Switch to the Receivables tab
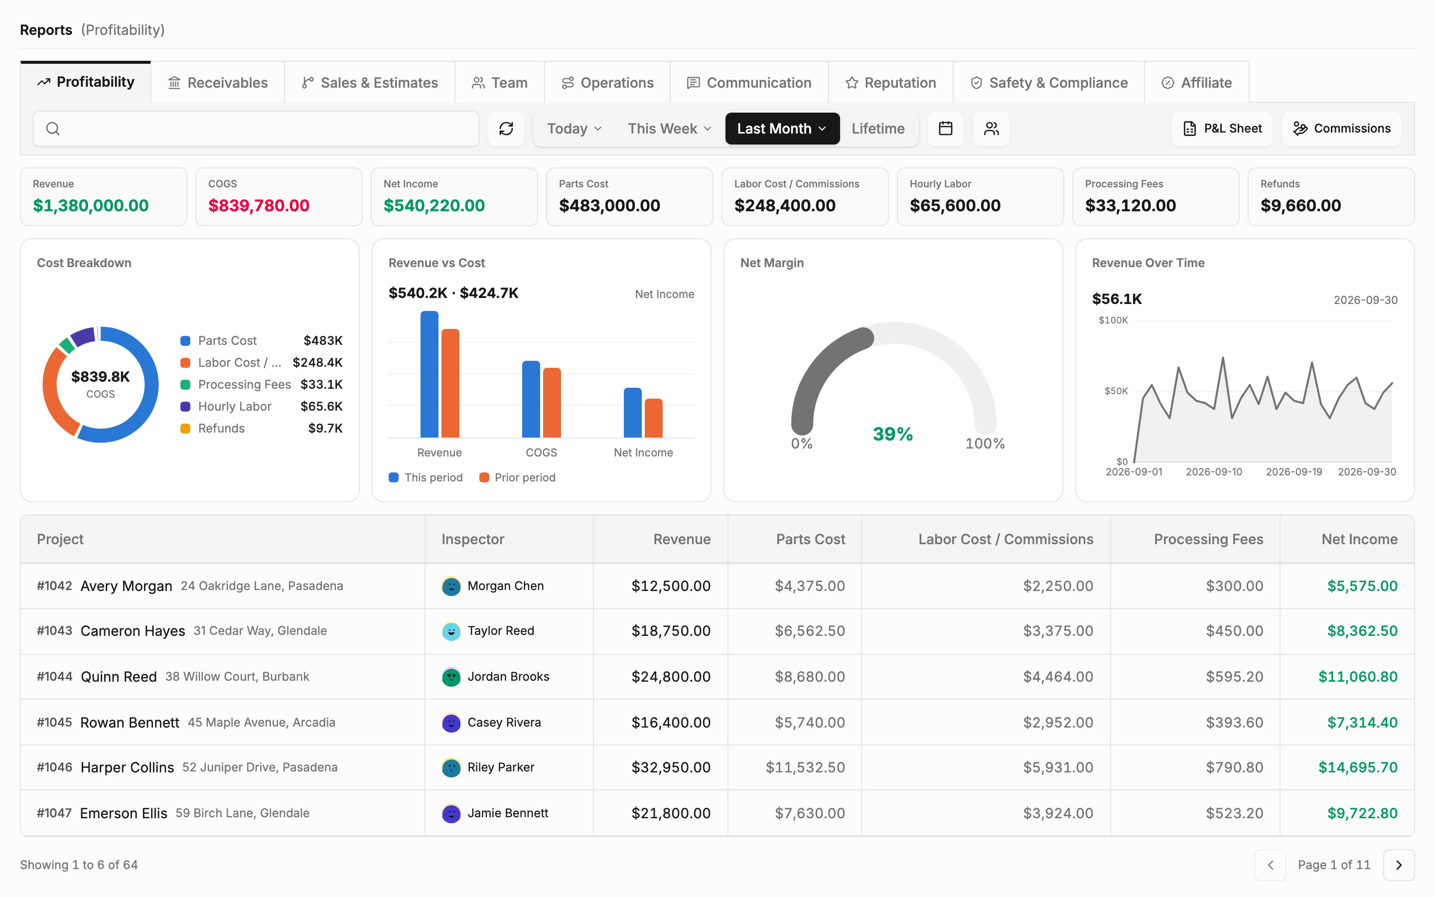The height and width of the screenshot is (897, 1435). tap(218, 82)
